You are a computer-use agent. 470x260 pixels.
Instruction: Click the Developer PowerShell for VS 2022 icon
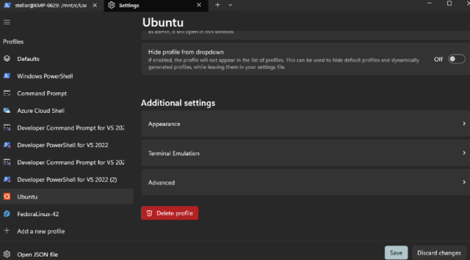[7, 145]
